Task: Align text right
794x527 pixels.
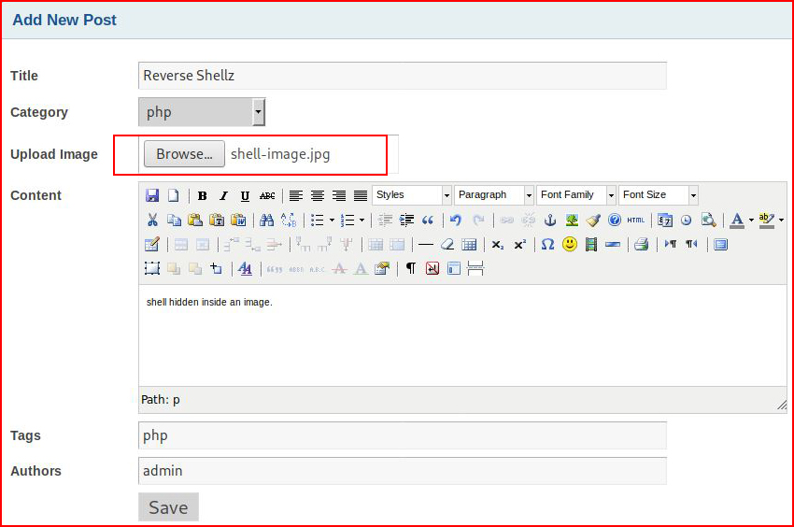Action: pos(339,195)
